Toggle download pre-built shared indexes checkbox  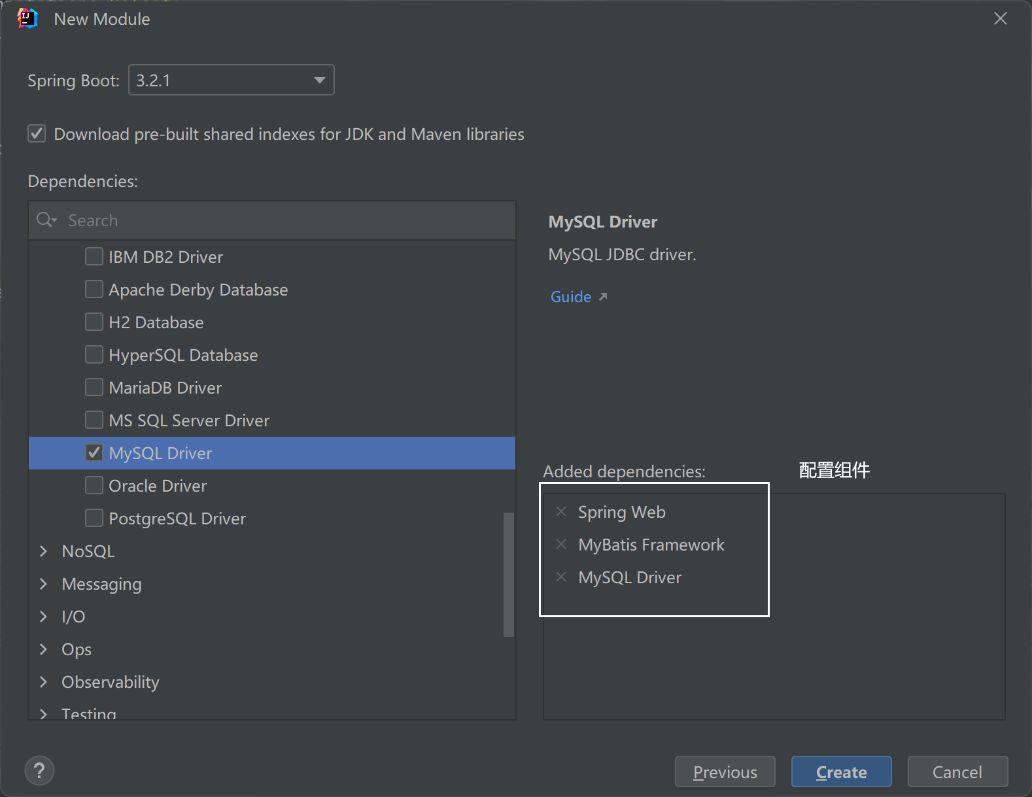[x=37, y=134]
